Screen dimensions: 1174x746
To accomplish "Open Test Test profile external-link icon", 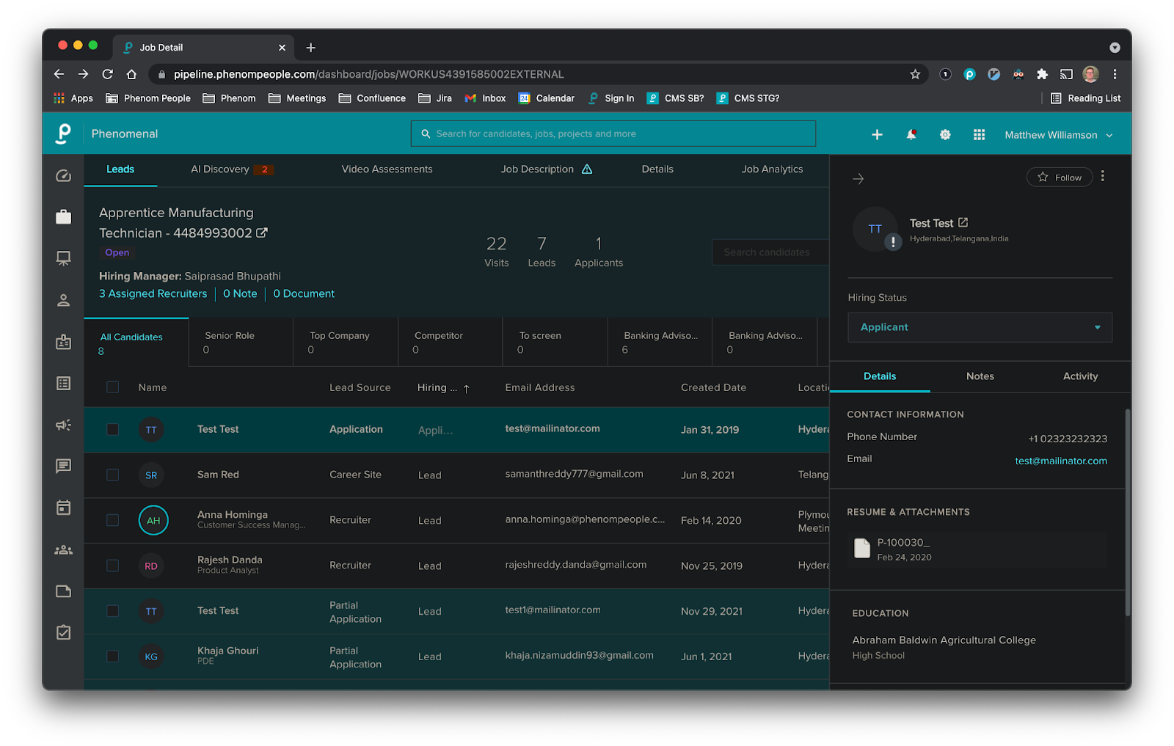I will (963, 222).
